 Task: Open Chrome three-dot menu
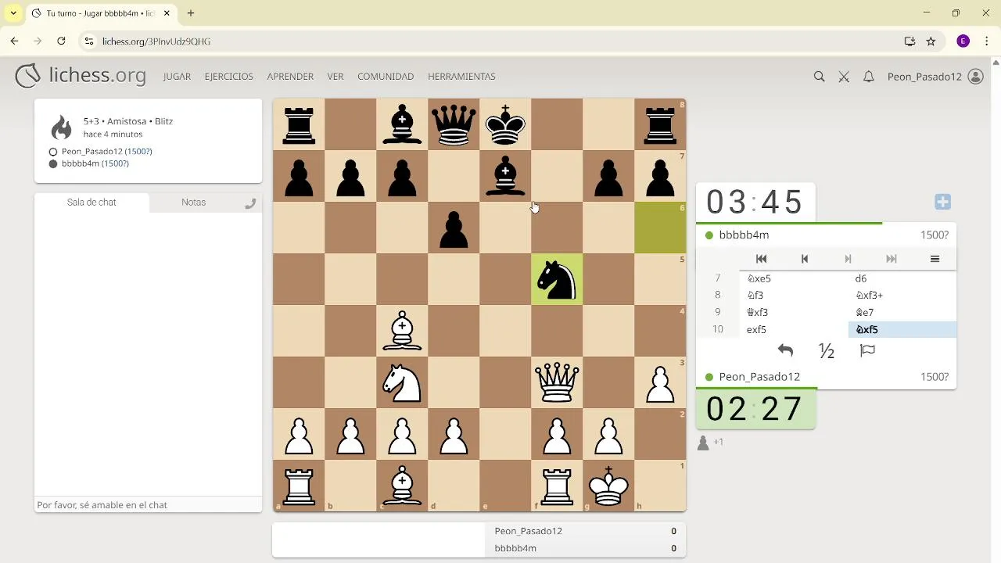(x=986, y=41)
